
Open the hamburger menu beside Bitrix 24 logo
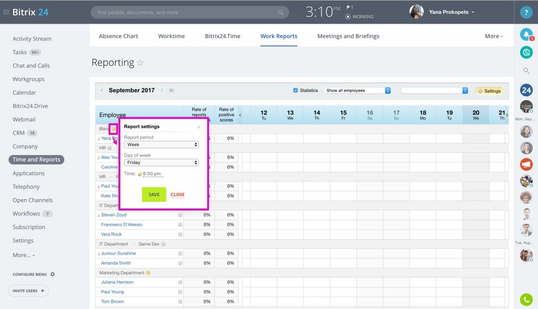[6, 12]
